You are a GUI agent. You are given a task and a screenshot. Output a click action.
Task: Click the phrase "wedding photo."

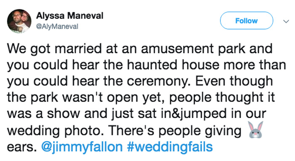(x=56, y=131)
